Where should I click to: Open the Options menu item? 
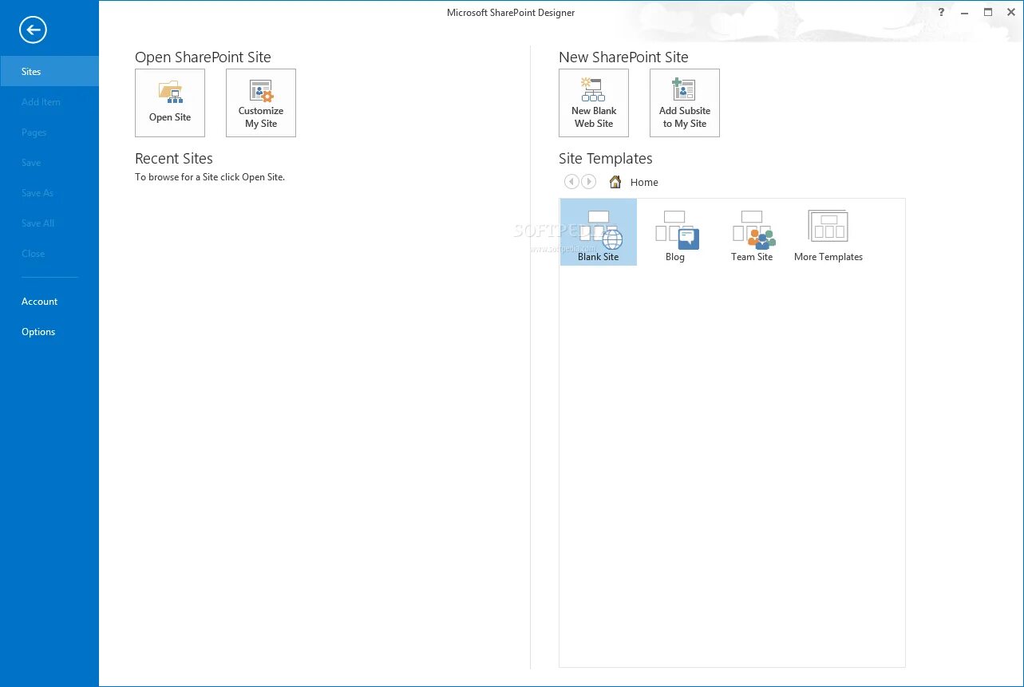pos(38,331)
